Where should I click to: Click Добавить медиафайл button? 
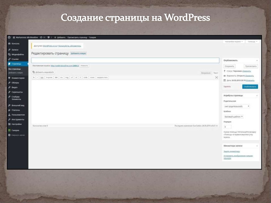tap(43, 72)
